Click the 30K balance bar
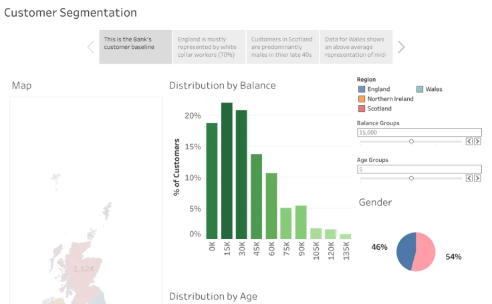Viewport: 492px width, 304px height. (x=241, y=175)
